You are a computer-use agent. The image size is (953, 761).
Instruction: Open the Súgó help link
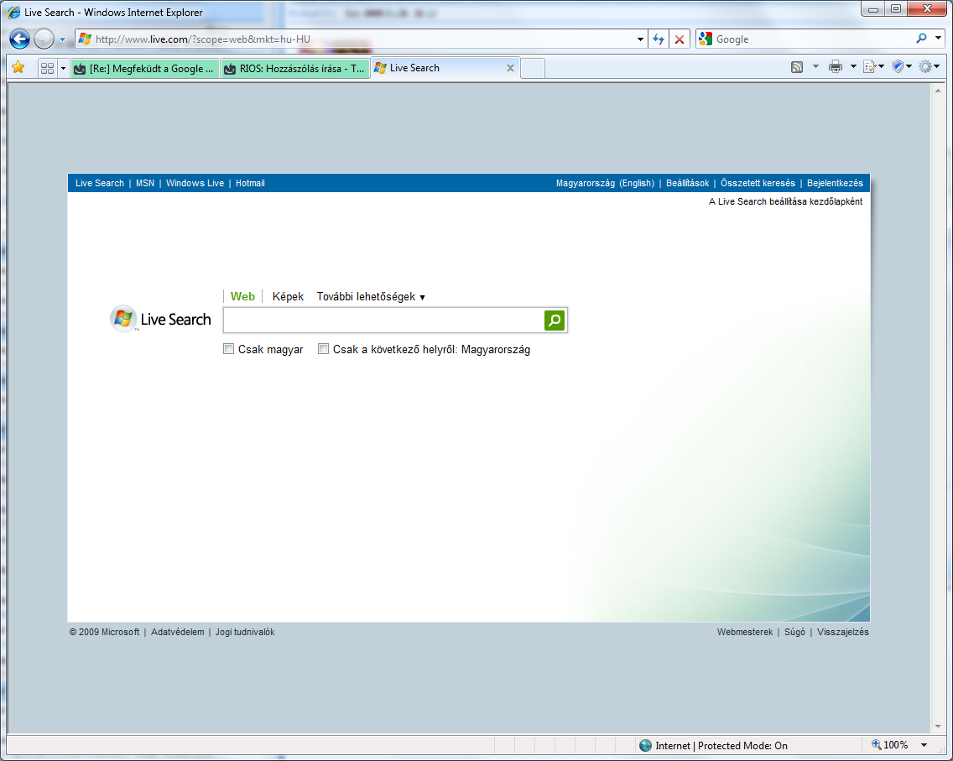[794, 632]
